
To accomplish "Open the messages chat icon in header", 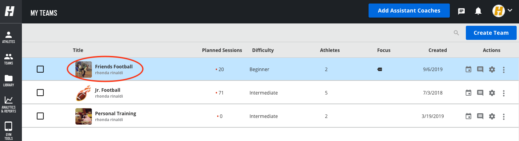I will tap(461, 11).
